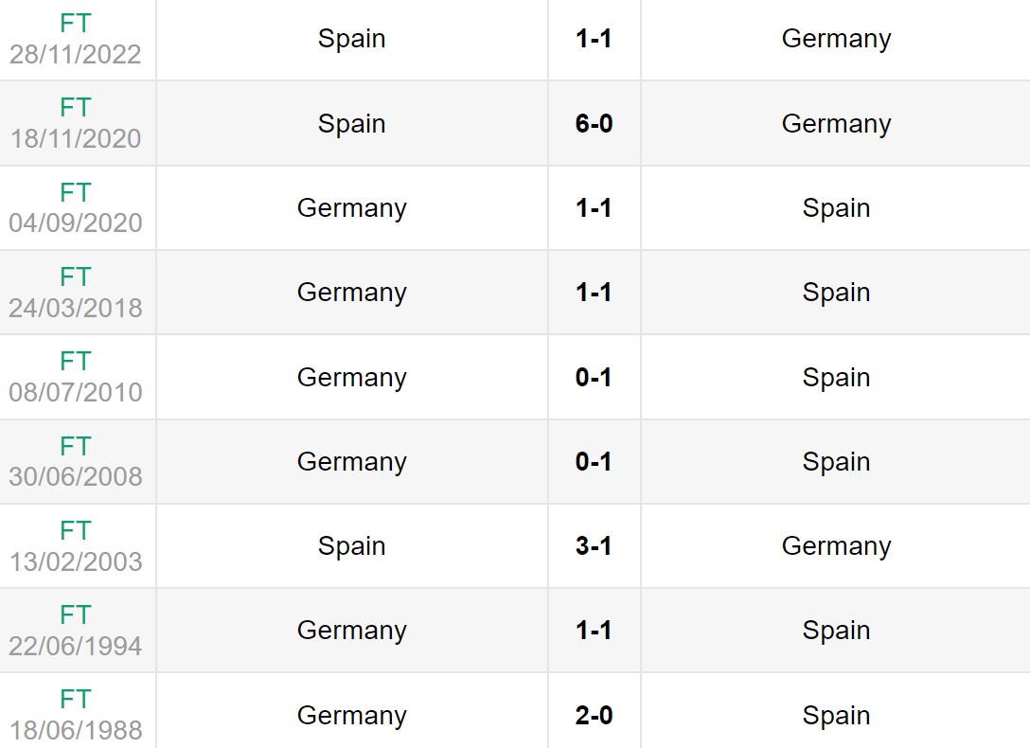This screenshot has width=1030, height=748.
Task: Click home team Spain in 28/11/2022 row
Action: pos(351,39)
